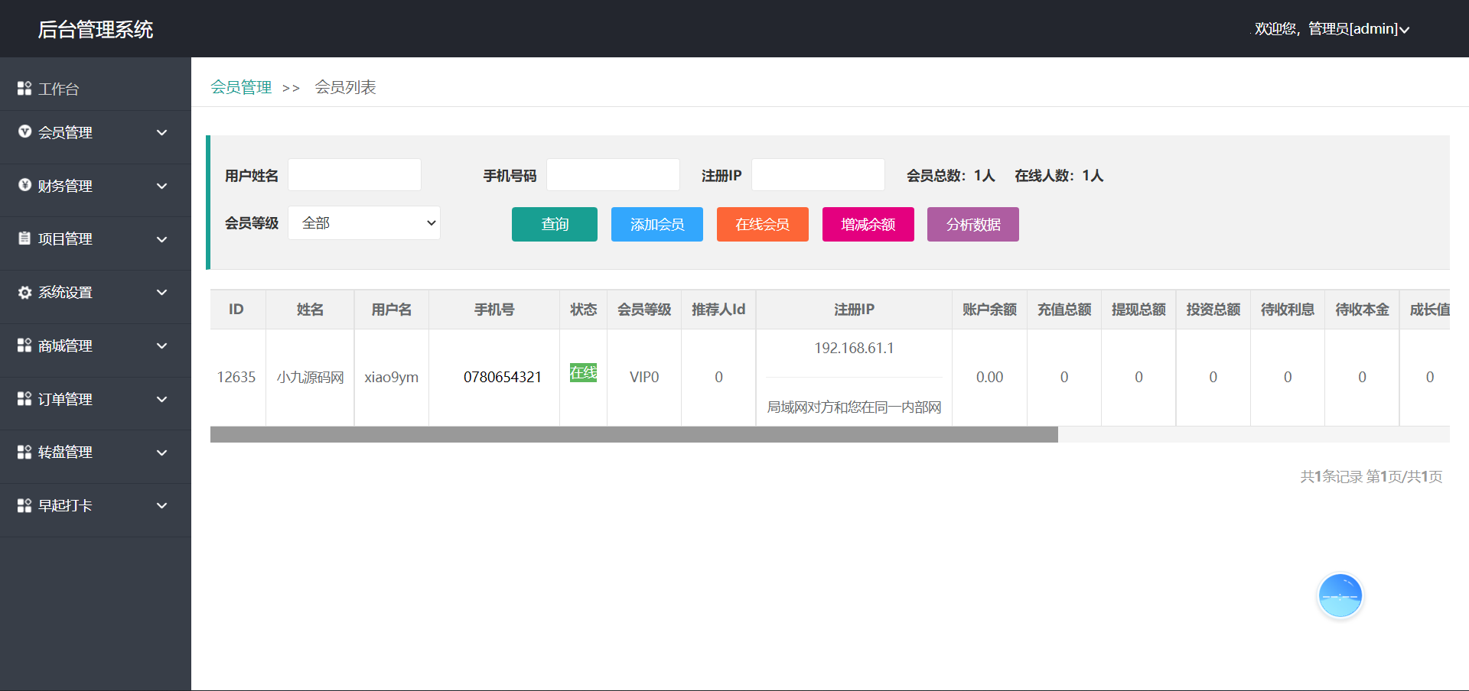
Task: Expand the 会员管理 menu chevron
Action: [x=162, y=132]
